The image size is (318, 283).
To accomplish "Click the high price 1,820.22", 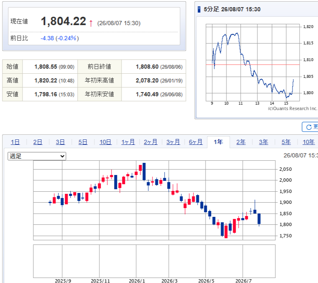I will click(x=46, y=80).
